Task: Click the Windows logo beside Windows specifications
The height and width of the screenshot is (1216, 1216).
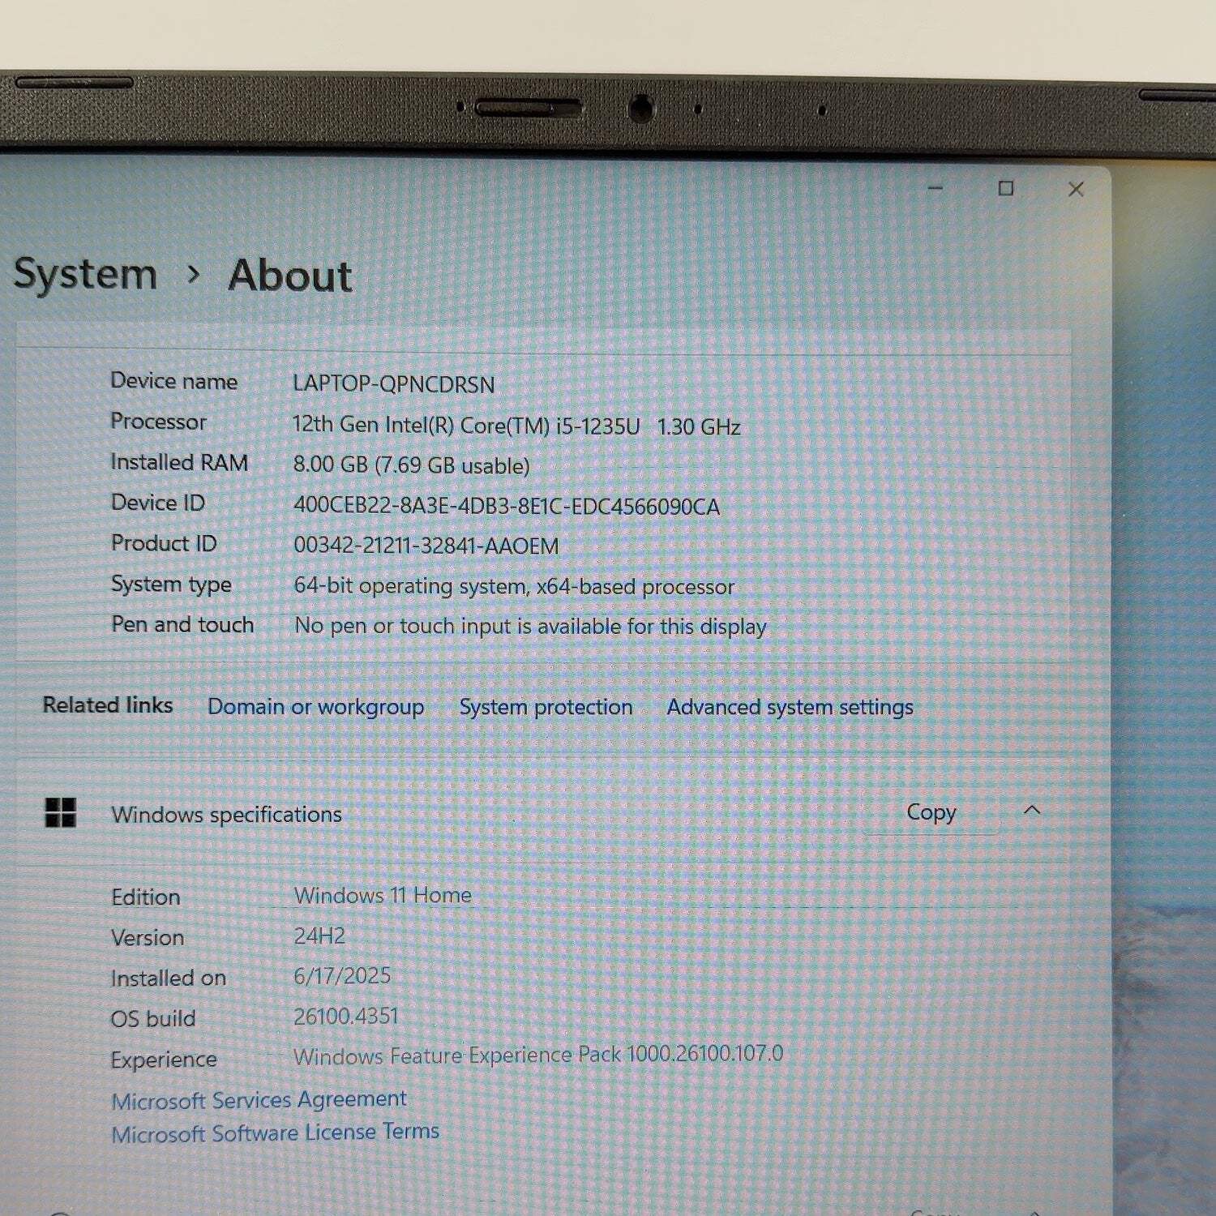Action: click(x=60, y=812)
